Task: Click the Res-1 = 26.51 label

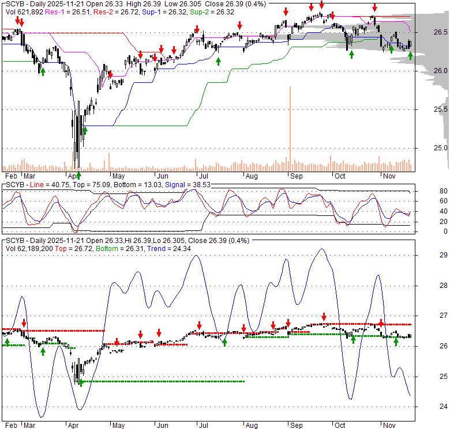Action: pos(65,12)
